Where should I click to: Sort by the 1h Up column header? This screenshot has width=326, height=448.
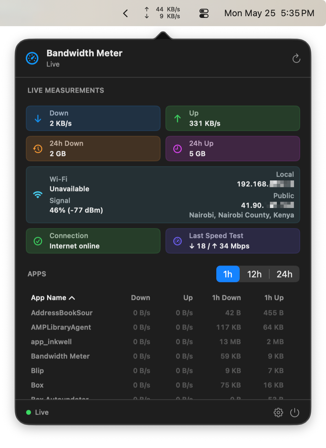coord(274,298)
